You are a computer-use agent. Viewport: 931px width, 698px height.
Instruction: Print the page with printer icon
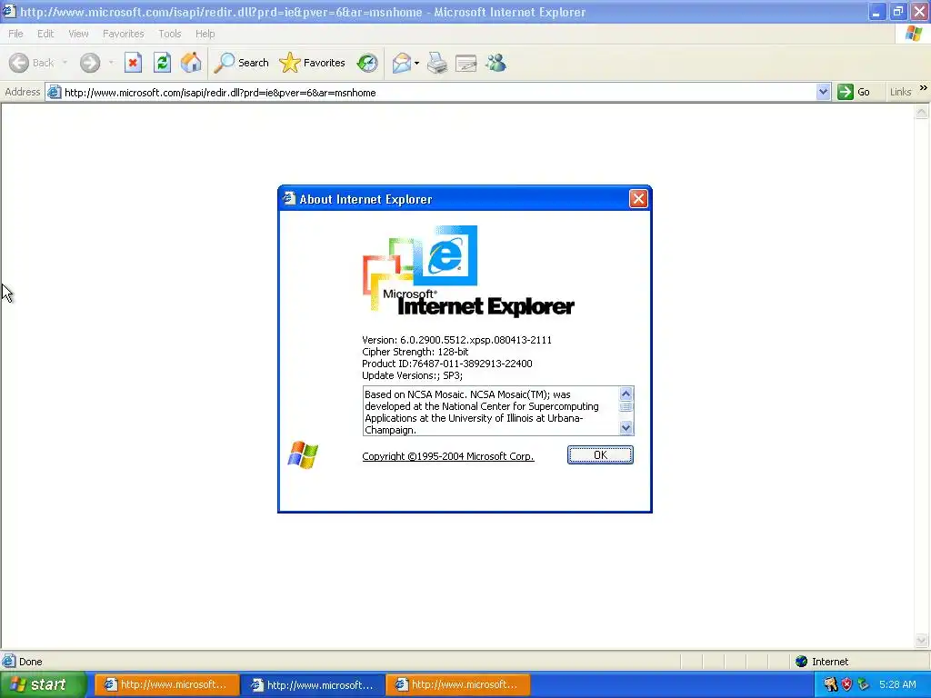click(x=437, y=63)
